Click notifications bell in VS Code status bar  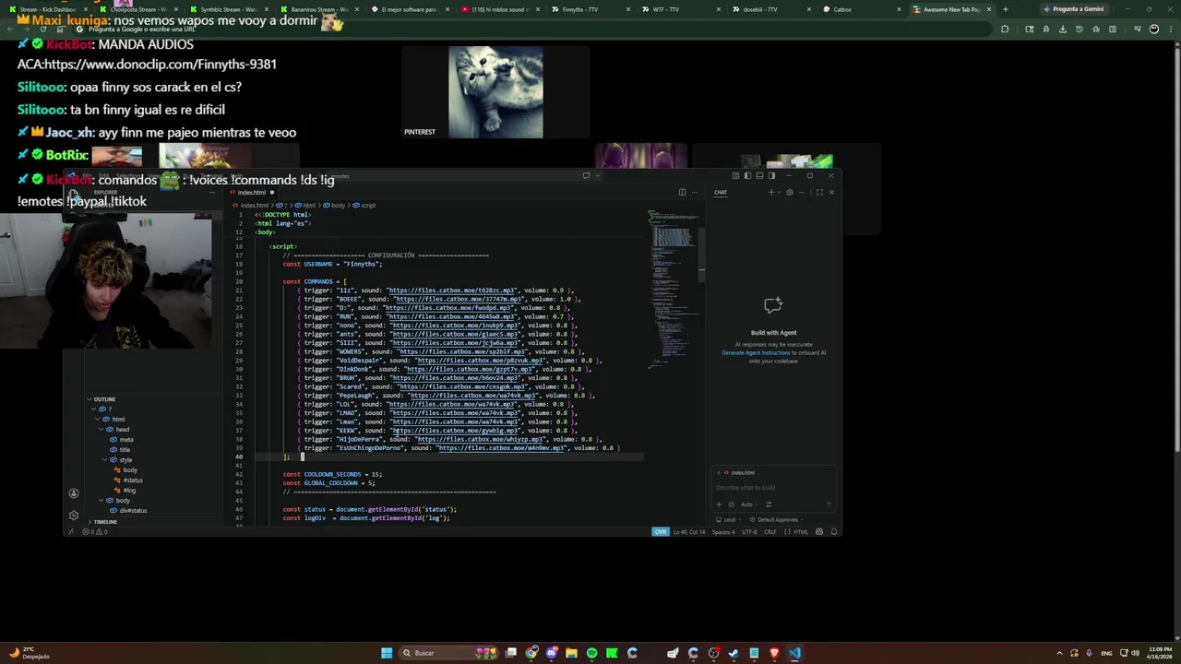[834, 531]
